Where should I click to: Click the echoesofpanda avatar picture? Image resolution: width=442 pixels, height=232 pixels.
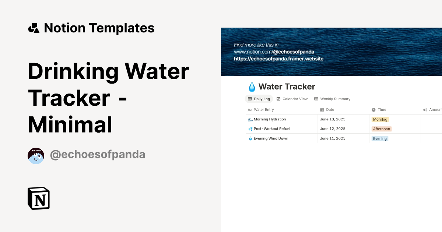click(x=36, y=155)
